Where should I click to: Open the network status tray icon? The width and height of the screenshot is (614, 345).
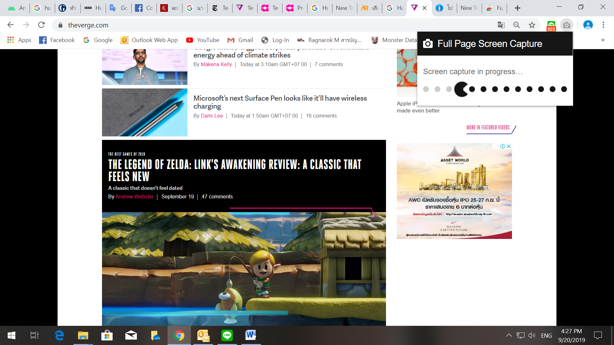[521, 335]
